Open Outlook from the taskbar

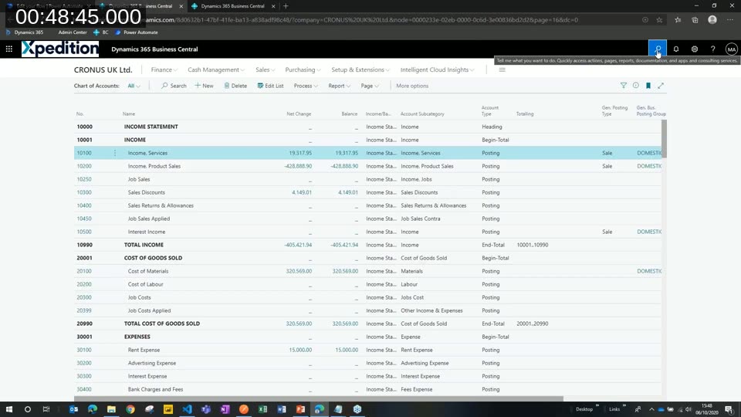point(74,409)
